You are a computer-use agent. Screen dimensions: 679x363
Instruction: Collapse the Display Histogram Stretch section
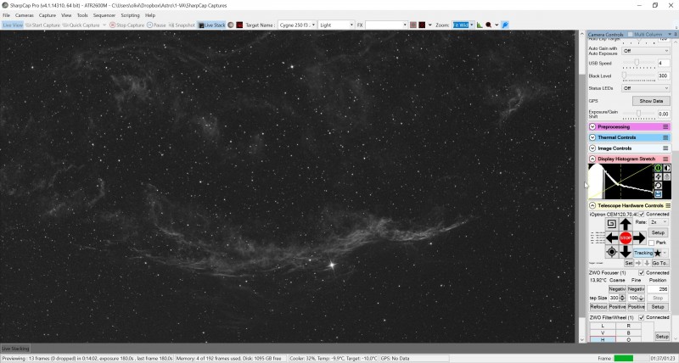point(592,159)
